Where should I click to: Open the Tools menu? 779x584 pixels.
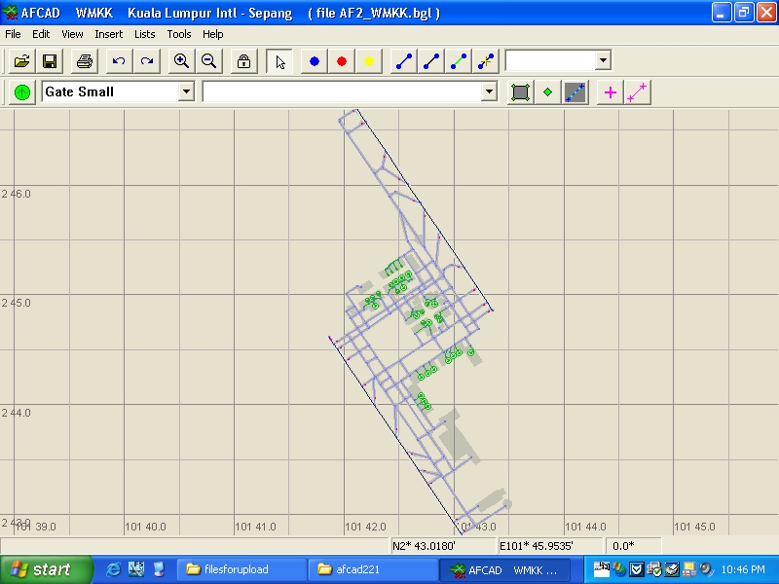click(x=179, y=34)
